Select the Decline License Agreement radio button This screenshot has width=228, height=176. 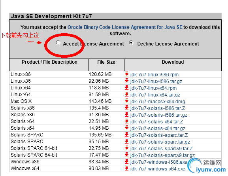pos(131,43)
